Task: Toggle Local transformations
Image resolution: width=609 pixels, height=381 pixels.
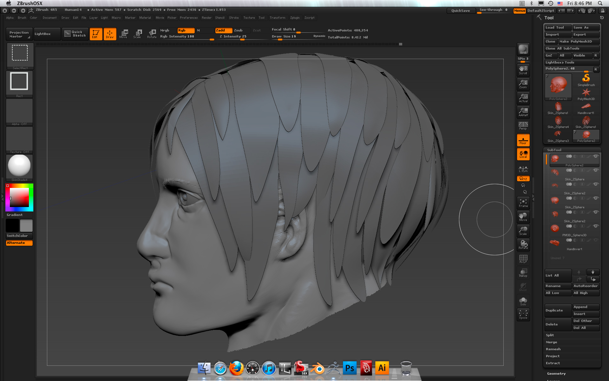Action: click(523, 154)
